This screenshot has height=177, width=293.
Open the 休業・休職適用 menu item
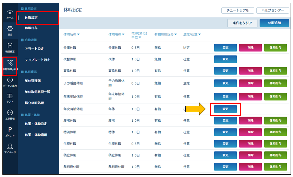36,135
